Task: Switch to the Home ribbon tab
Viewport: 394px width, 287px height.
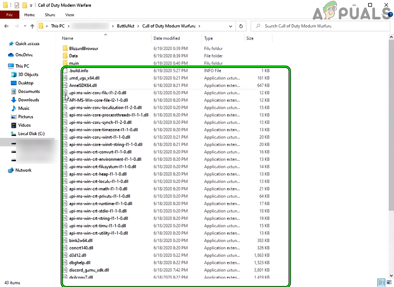Action: [29, 15]
